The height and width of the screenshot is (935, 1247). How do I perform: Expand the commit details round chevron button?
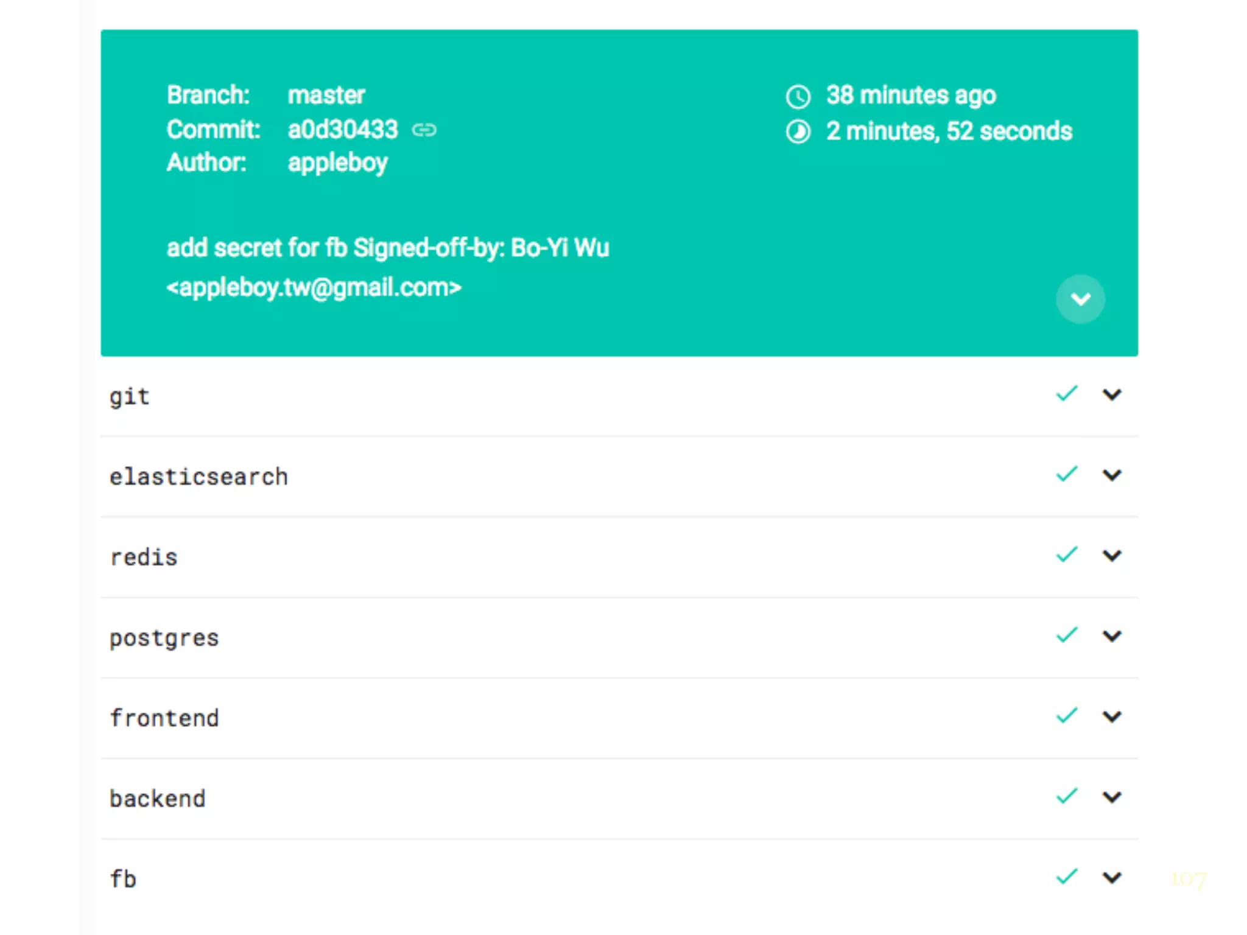(1080, 299)
